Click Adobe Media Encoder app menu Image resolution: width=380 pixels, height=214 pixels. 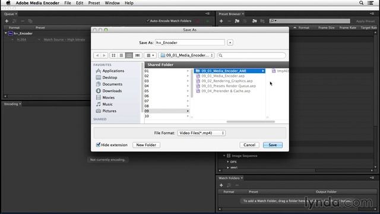coord(37,3)
